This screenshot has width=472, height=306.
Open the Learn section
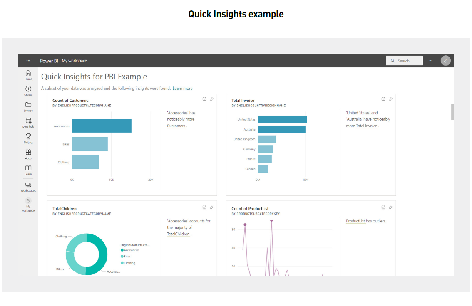[28, 170]
